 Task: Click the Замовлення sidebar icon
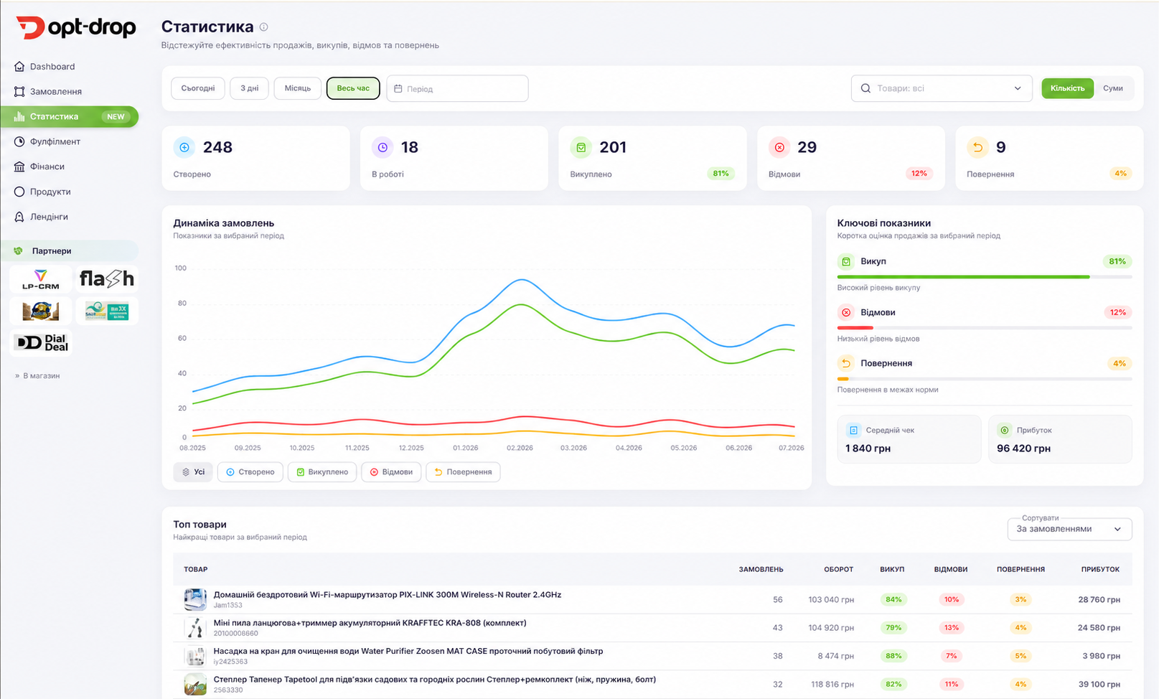pyautogui.click(x=19, y=92)
